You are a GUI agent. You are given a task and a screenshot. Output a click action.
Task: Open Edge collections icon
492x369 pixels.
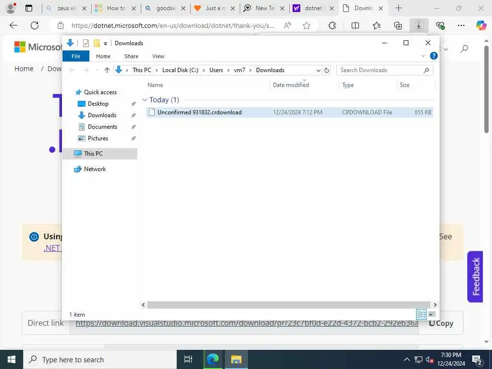(398, 25)
